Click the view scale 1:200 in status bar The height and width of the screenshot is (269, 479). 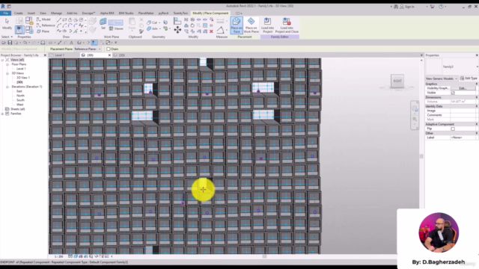58,256
